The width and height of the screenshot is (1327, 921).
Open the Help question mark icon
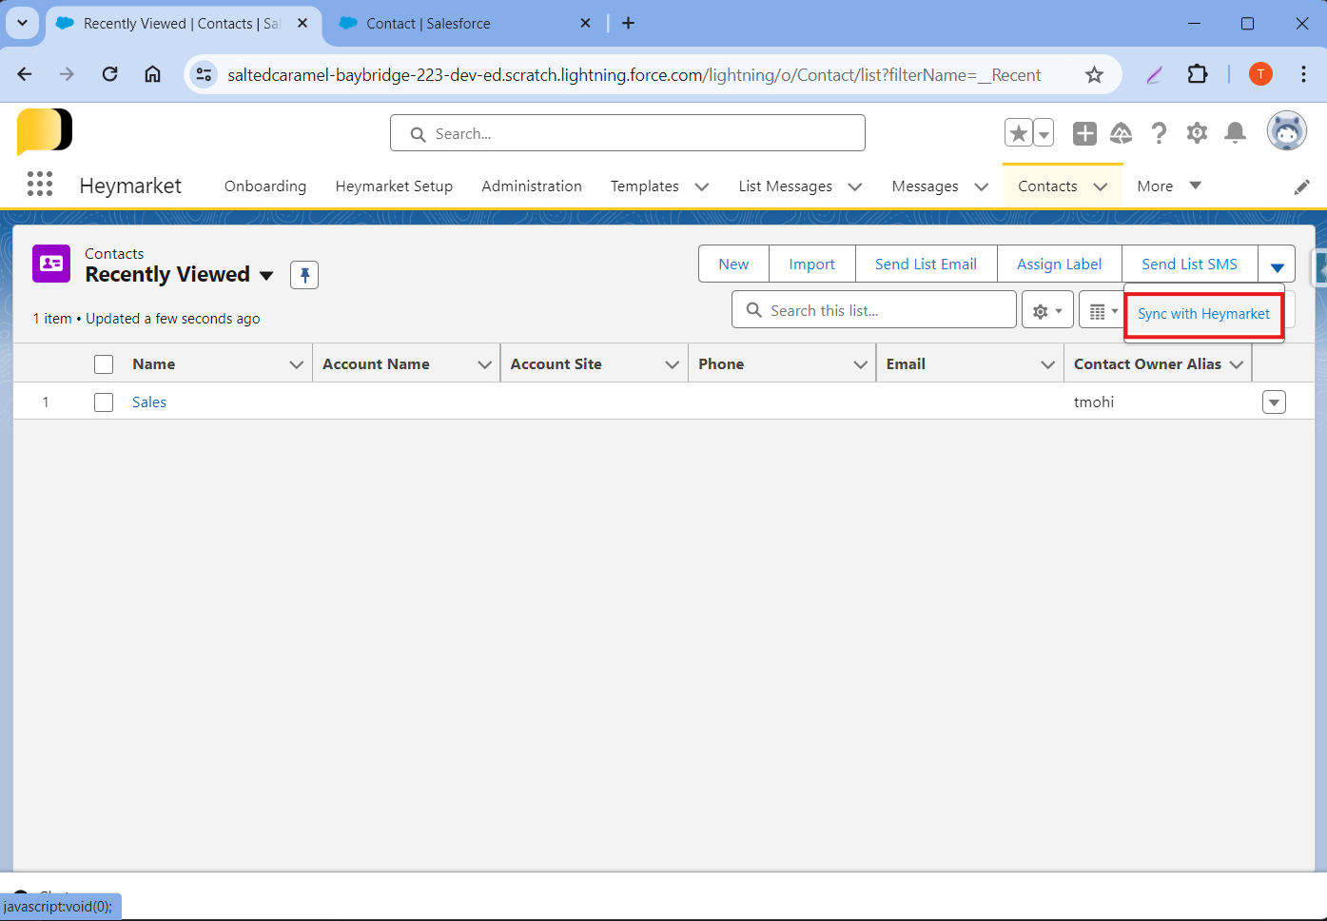[1159, 133]
